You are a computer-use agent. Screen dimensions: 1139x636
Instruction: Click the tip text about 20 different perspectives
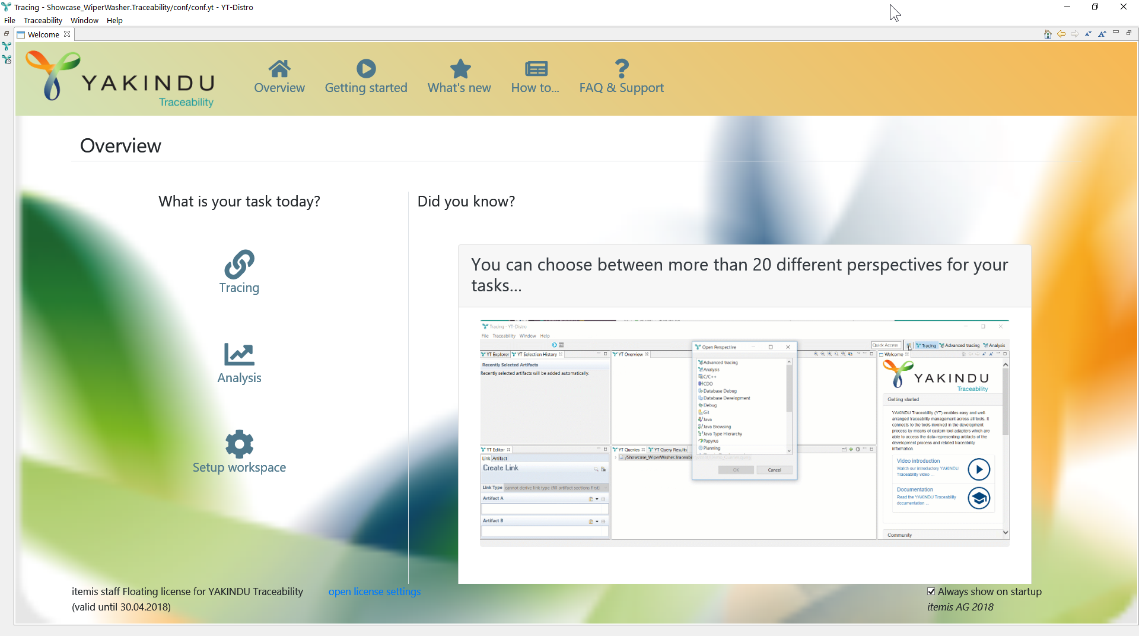[740, 275]
